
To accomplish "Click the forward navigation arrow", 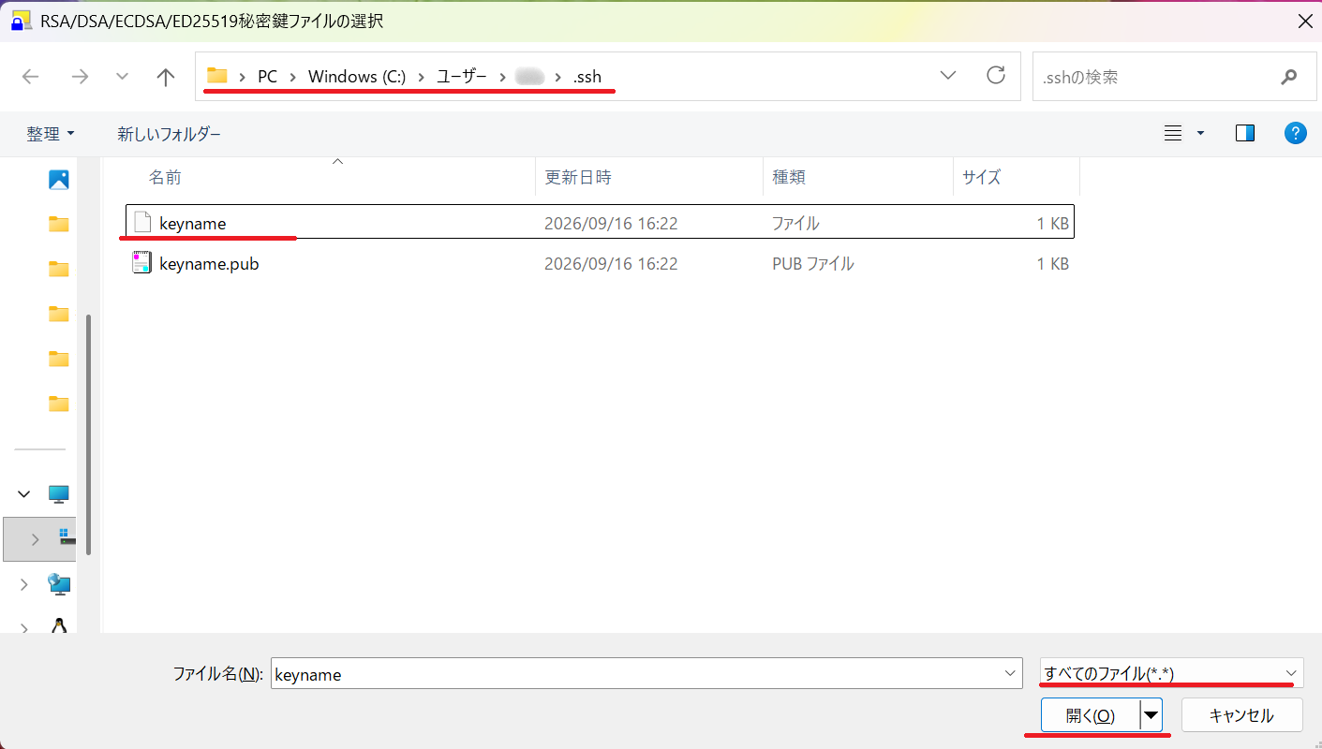I will click(80, 77).
